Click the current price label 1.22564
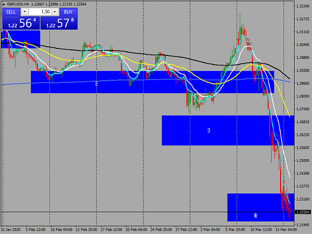This screenshot has height=234, width=312. coord(303,212)
